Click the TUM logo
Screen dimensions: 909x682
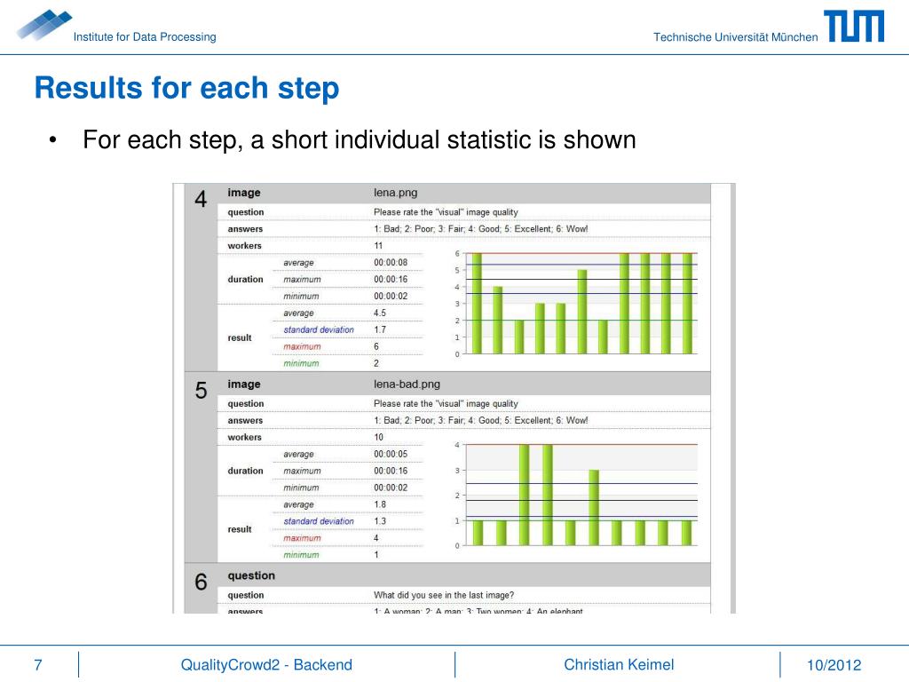coord(854,26)
